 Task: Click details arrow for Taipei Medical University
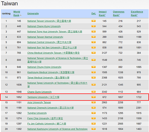[x=93, y=78]
